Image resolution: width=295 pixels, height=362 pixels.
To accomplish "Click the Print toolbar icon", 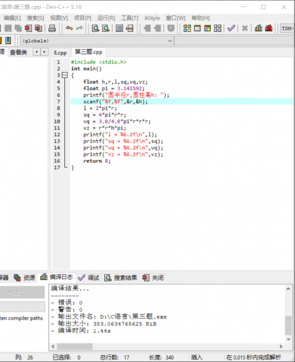I will 52,28.
